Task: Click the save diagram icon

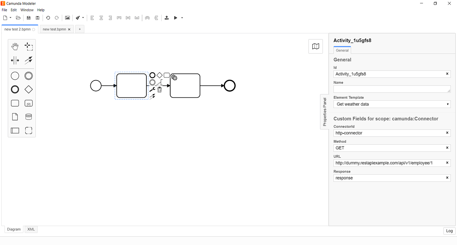Action: (29, 18)
